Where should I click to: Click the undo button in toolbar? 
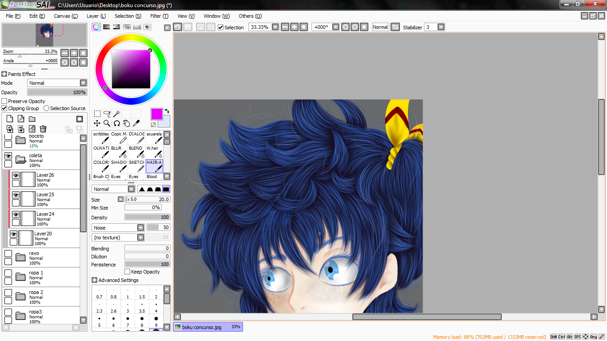[177, 27]
